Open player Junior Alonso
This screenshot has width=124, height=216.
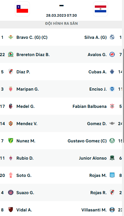[93, 158]
